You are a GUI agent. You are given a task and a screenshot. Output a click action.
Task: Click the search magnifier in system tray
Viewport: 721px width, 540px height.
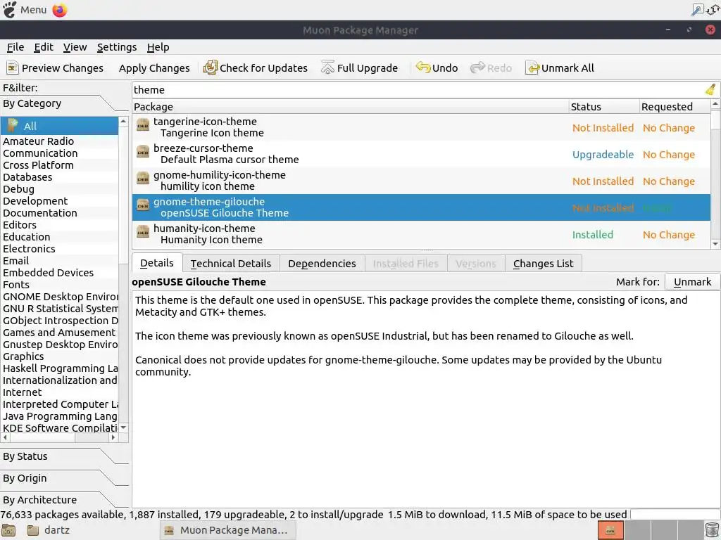click(697, 10)
